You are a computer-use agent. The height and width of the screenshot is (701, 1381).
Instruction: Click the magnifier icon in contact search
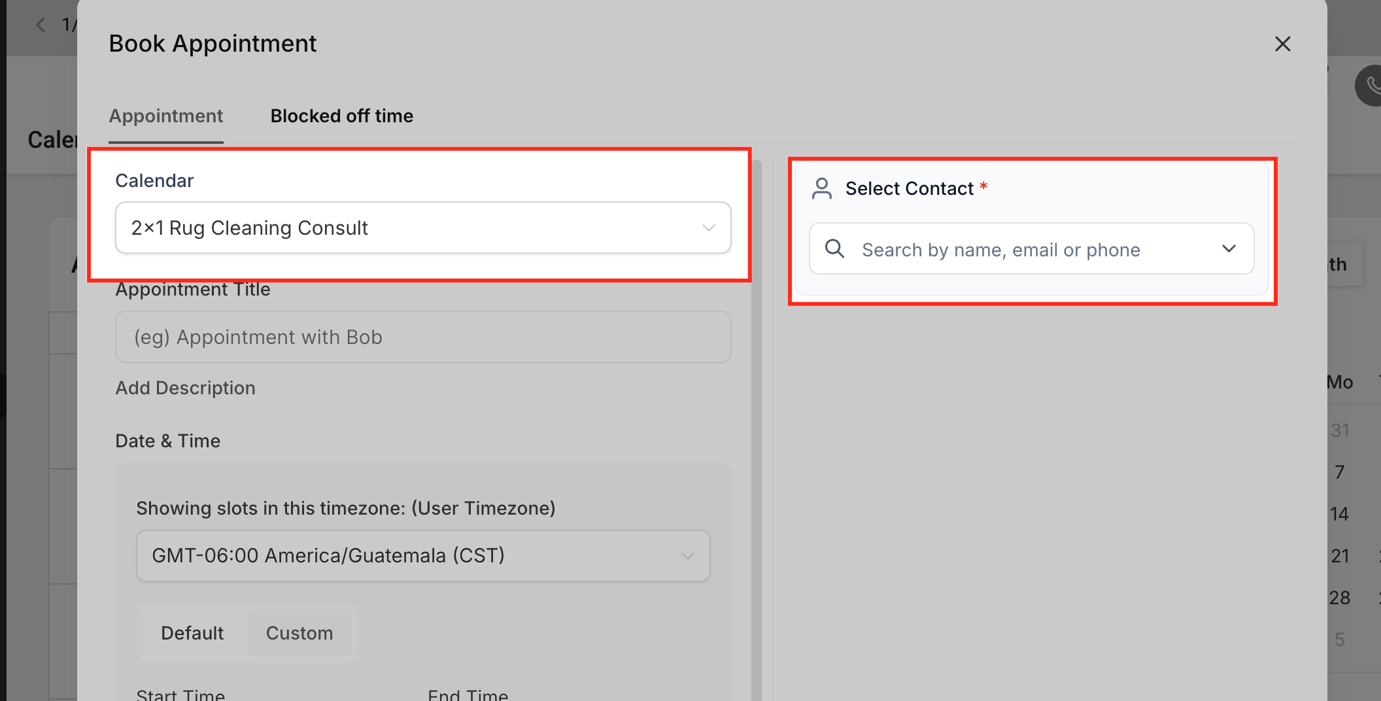click(834, 249)
